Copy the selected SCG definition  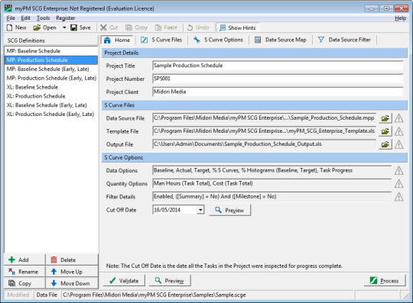(x=24, y=284)
